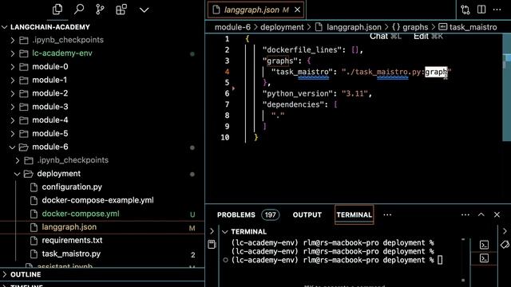511x287 pixels.
Task: Click task_maistro in the breadcrumb
Action: [x=473, y=27]
